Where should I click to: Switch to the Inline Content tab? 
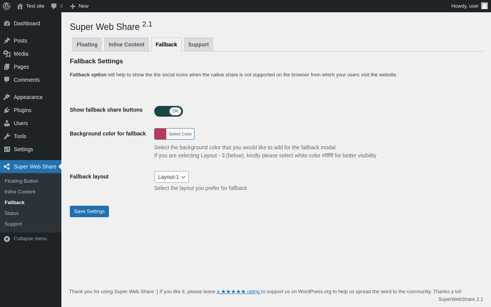pos(127,45)
